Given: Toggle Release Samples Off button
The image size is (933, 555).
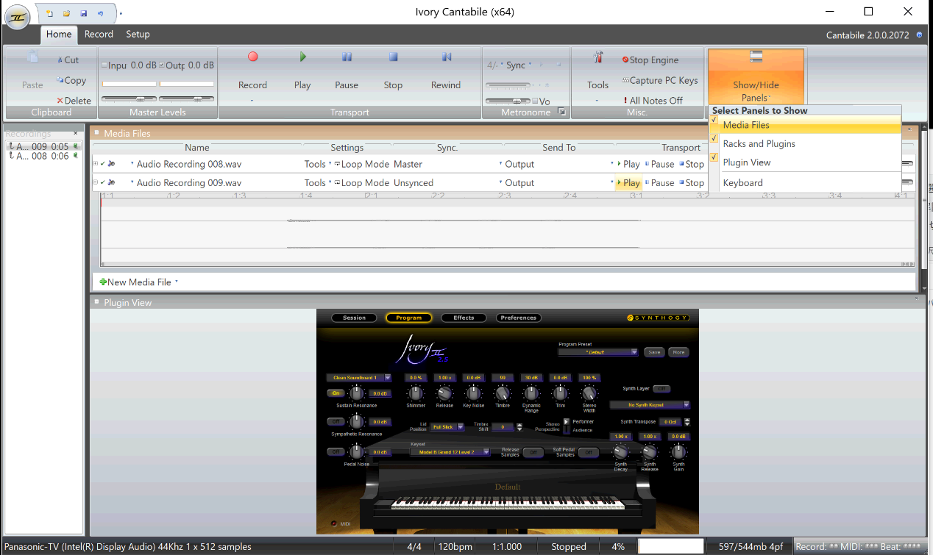Looking at the screenshot, I should click(x=533, y=452).
